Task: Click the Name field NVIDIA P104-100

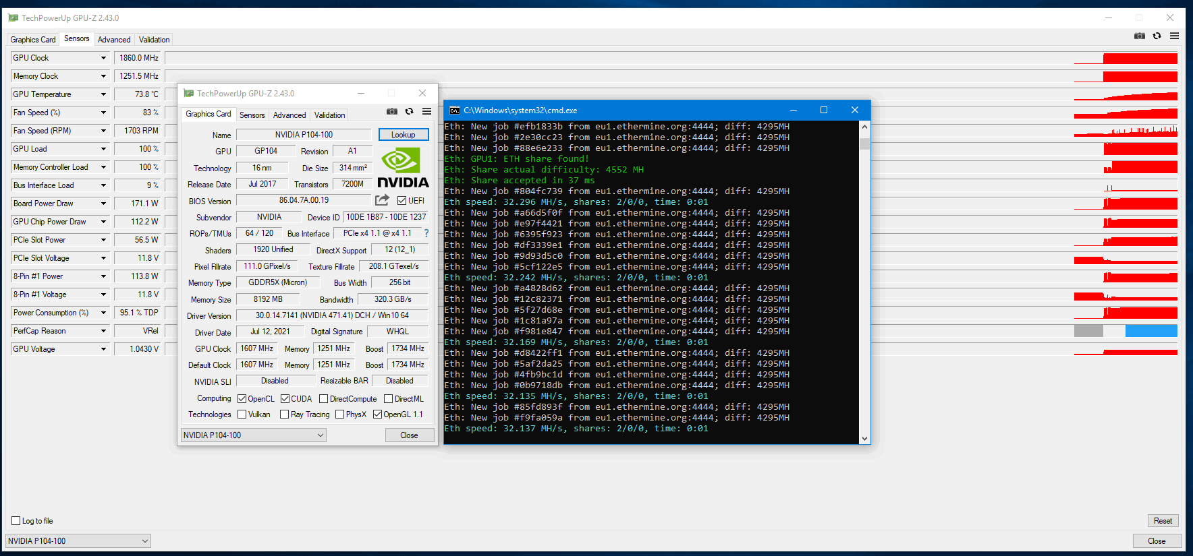Action: coord(304,135)
